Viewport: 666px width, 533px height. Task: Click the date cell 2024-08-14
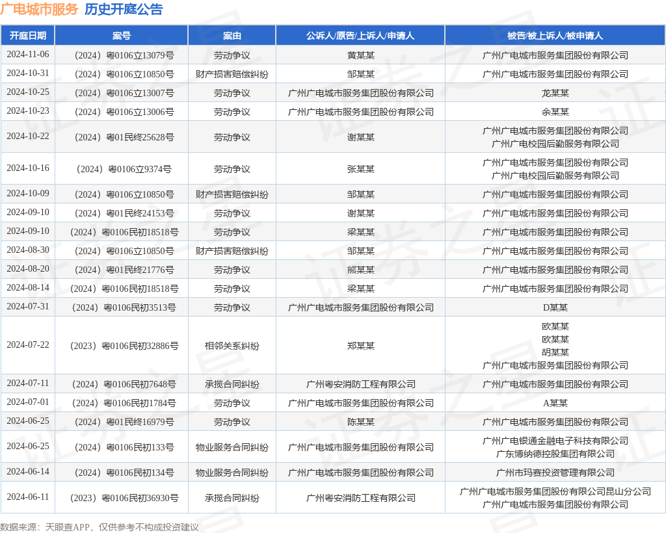tap(27, 288)
